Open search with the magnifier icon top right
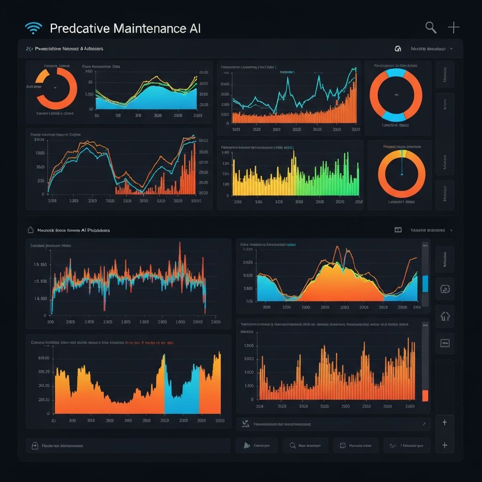Viewport: 482px width, 482px height. (430, 27)
